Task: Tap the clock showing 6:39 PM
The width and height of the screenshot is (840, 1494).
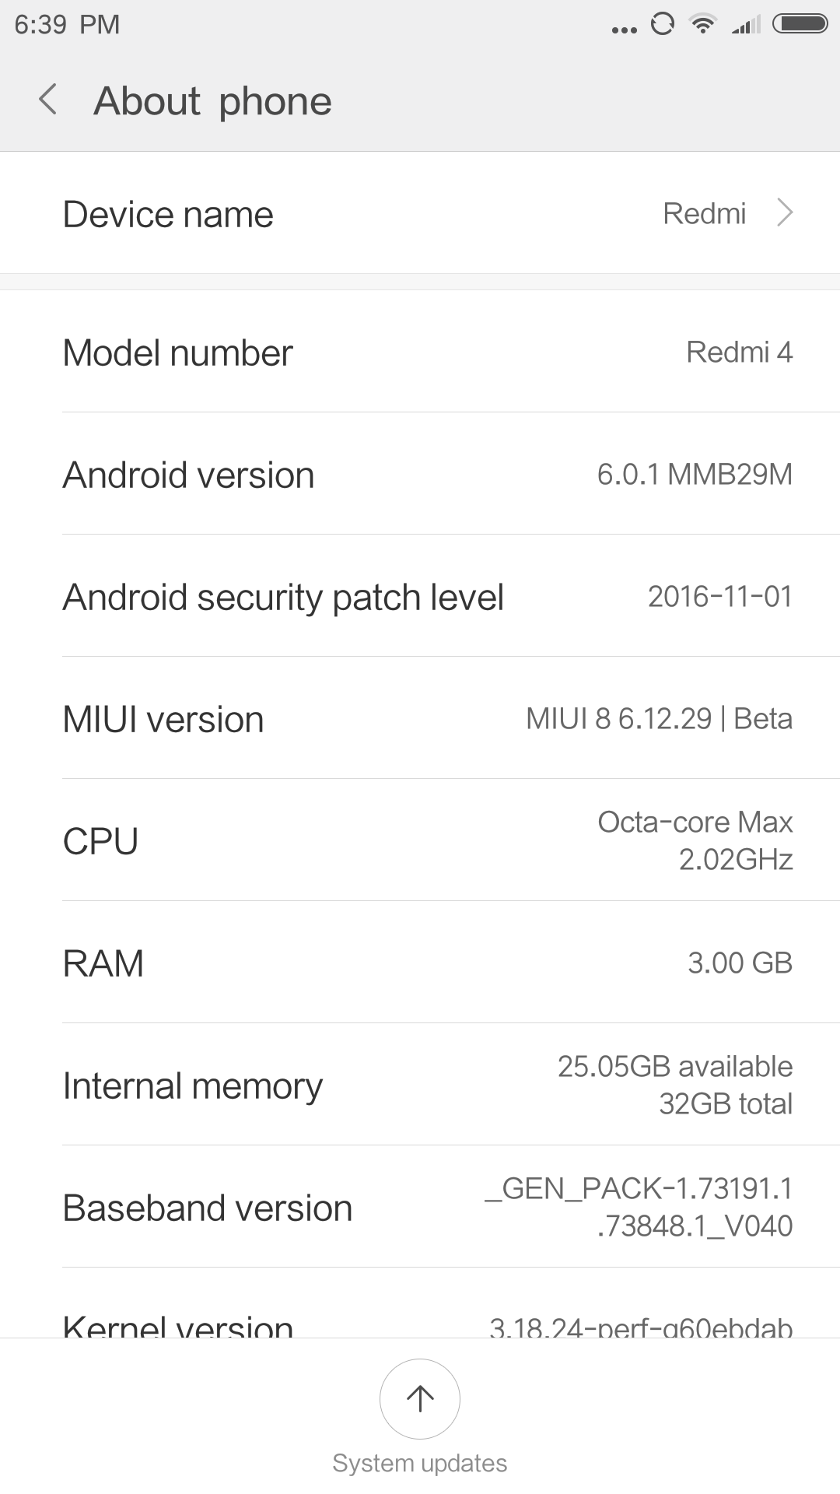Action: tap(67, 24)
